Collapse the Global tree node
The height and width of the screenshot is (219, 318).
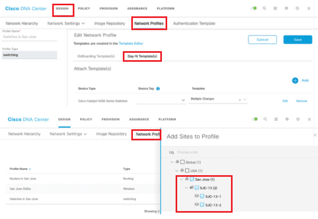tap(172, 162)
